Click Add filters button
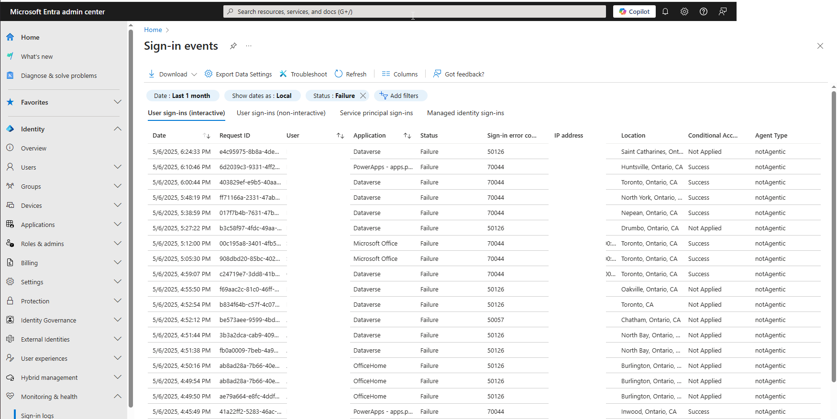This screenshot has height=419, width=837. tap(400, 96)
